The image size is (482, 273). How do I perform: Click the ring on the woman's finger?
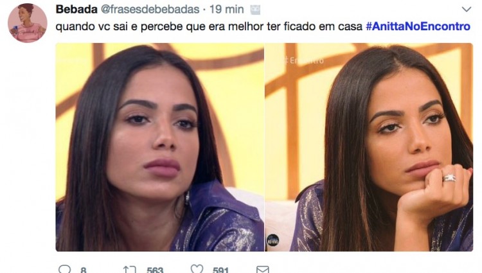tap(449, 178)
